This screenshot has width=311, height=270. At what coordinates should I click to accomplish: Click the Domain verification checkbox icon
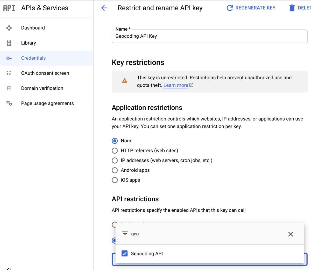9,88
